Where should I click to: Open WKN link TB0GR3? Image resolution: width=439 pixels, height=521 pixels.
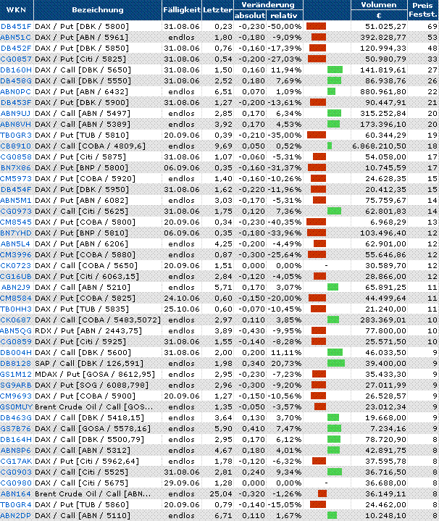pos(16,136)
